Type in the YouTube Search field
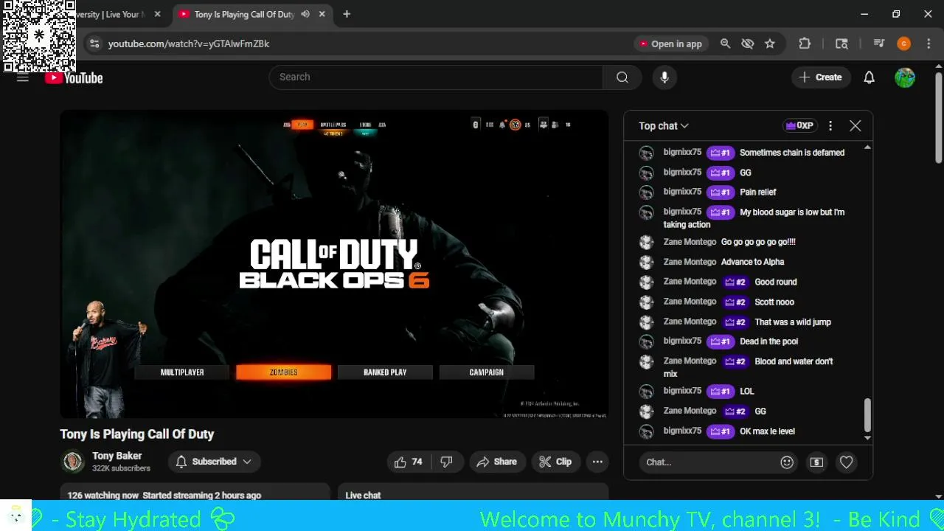Image resolution: width=944 pixels, height=531 pixels. coord(437,77)
